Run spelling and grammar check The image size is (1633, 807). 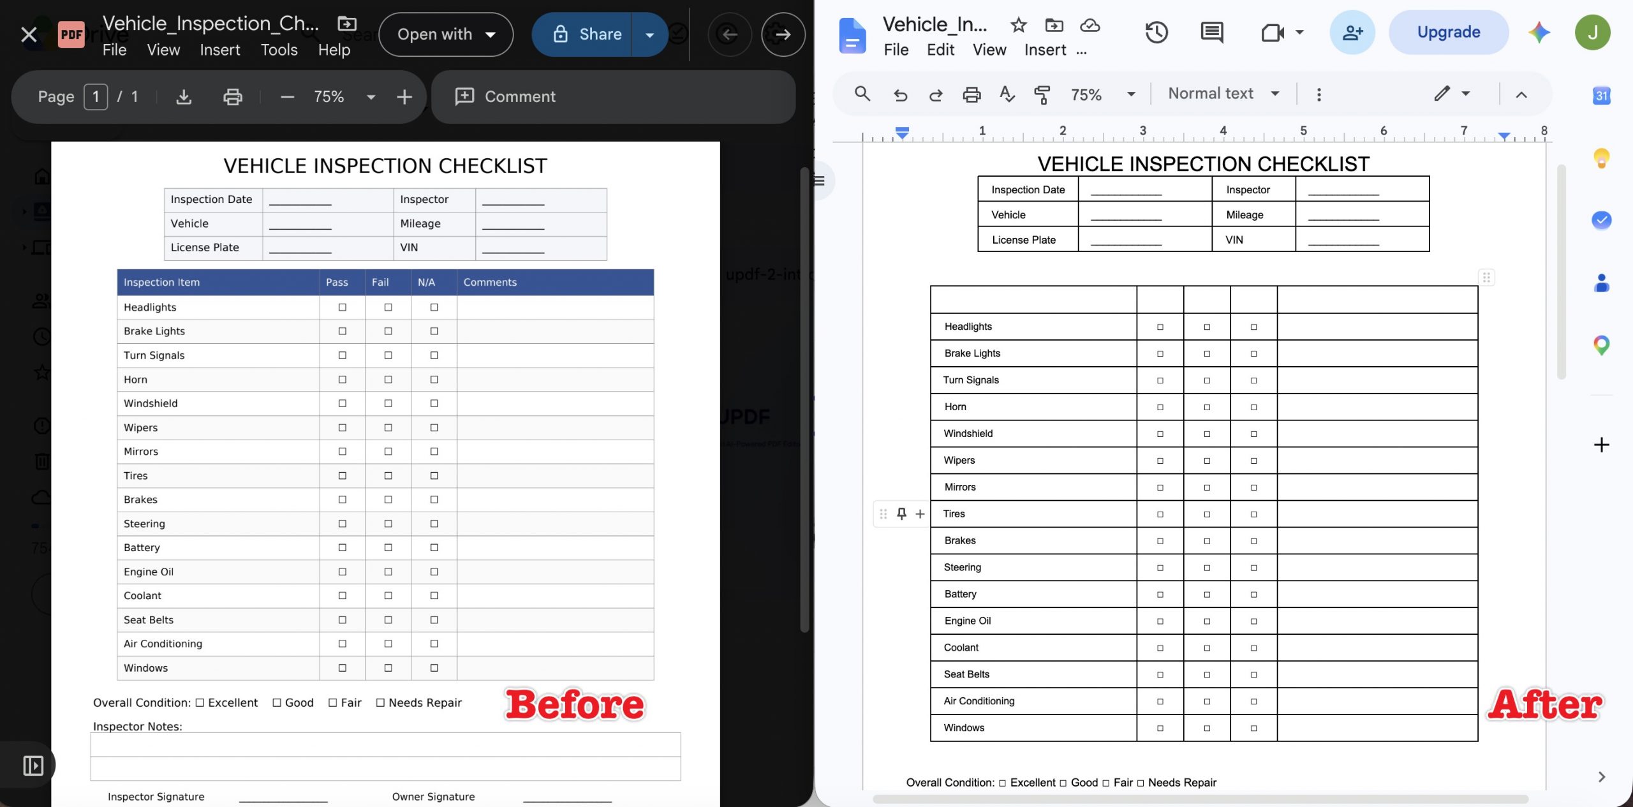tap(1007, 94)
